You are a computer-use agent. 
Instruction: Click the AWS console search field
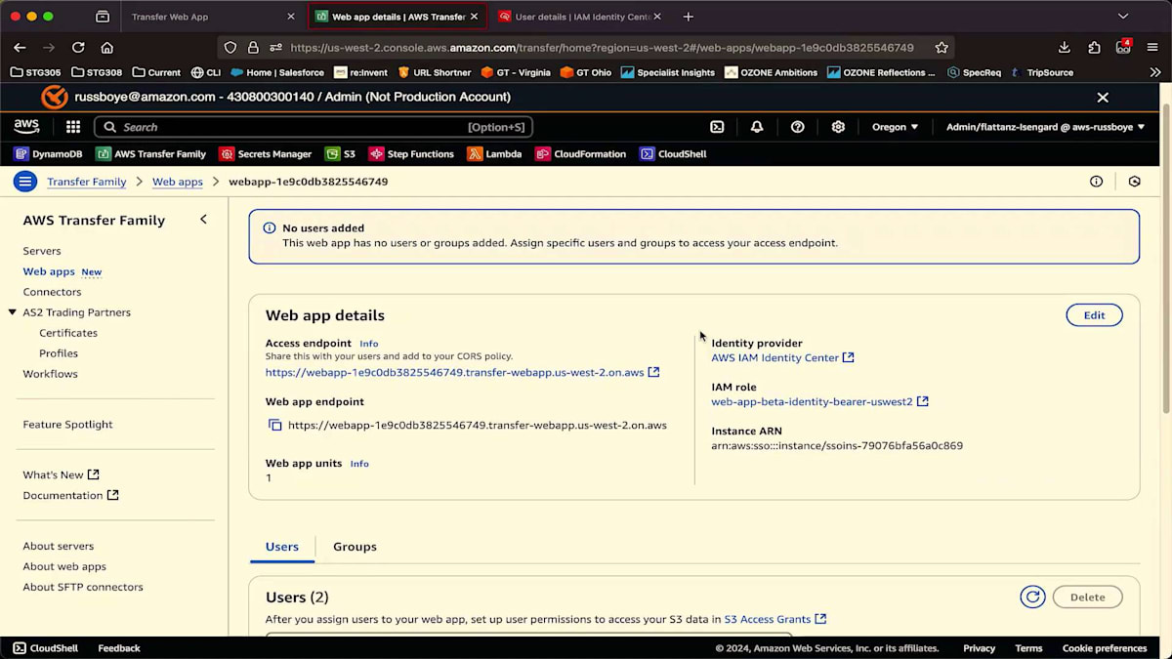click(x=313, y=127)
